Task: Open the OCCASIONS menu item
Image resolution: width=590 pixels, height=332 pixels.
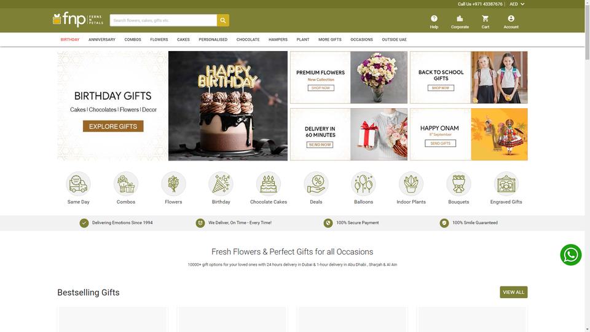Action: (x=361, y=39)
